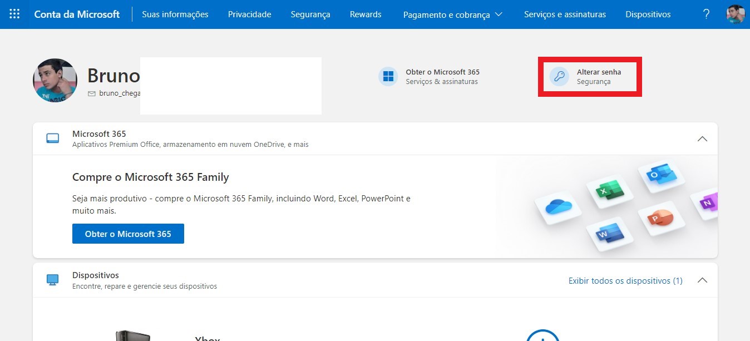Click the Conta da Microsoft title
The image size is (750, 341).
point(77,14)
